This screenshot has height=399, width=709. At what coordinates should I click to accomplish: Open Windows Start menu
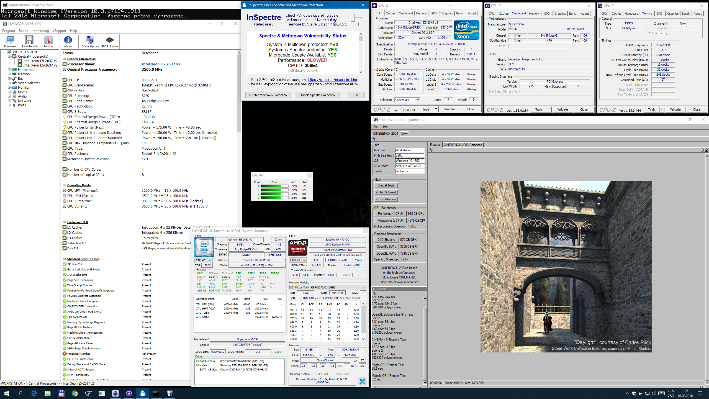pyautogui.click(x=7, y=393)
